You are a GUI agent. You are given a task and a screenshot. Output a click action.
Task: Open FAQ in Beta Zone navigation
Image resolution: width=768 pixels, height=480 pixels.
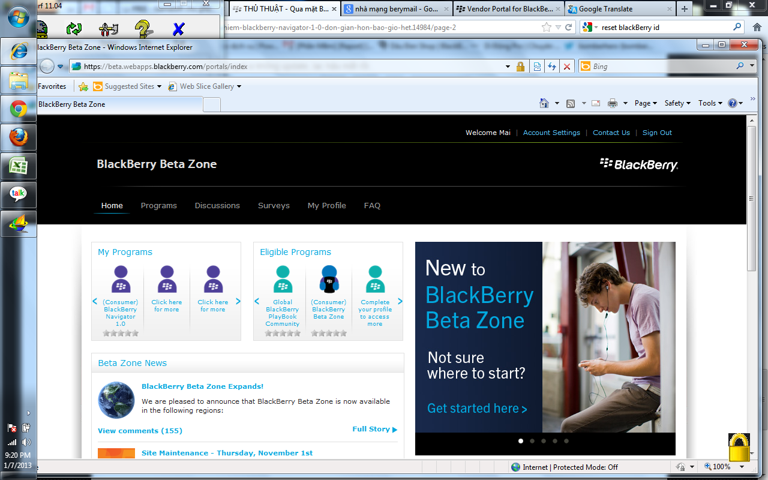(x=372, y=205)
